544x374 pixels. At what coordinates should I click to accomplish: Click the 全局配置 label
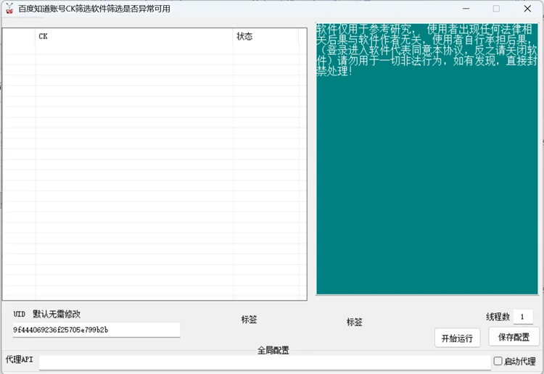point(273,350)
